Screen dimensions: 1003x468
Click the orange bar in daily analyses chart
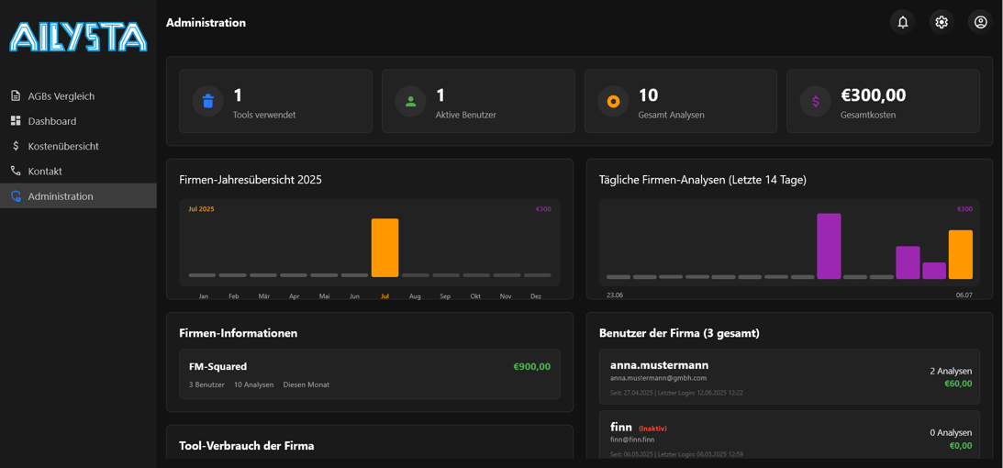[960, 254]
